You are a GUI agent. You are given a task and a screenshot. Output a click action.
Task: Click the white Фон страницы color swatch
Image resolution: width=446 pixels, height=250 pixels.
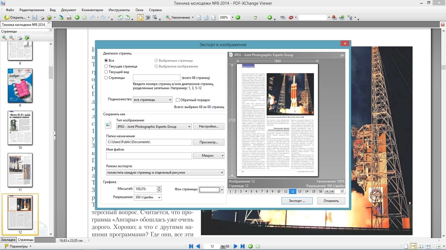pos(209,190)
